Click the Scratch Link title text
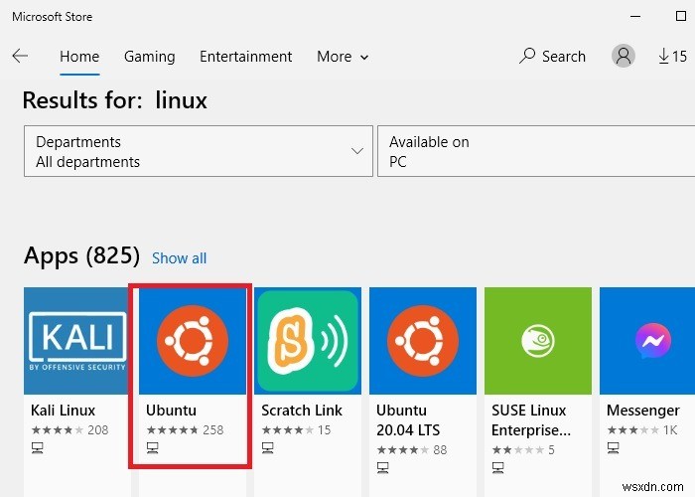The width and height of the screenshot is (695, 497). 302,411
